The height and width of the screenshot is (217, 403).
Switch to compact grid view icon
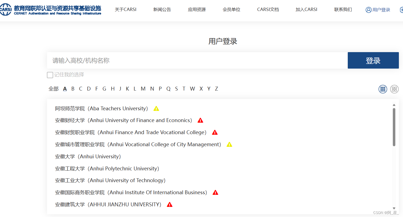[x=383, y=89]
